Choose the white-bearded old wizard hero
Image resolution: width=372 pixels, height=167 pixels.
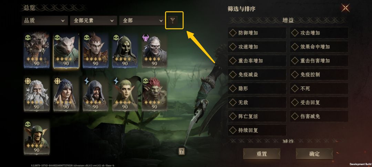pyautogui.click(x=37, y=94)
